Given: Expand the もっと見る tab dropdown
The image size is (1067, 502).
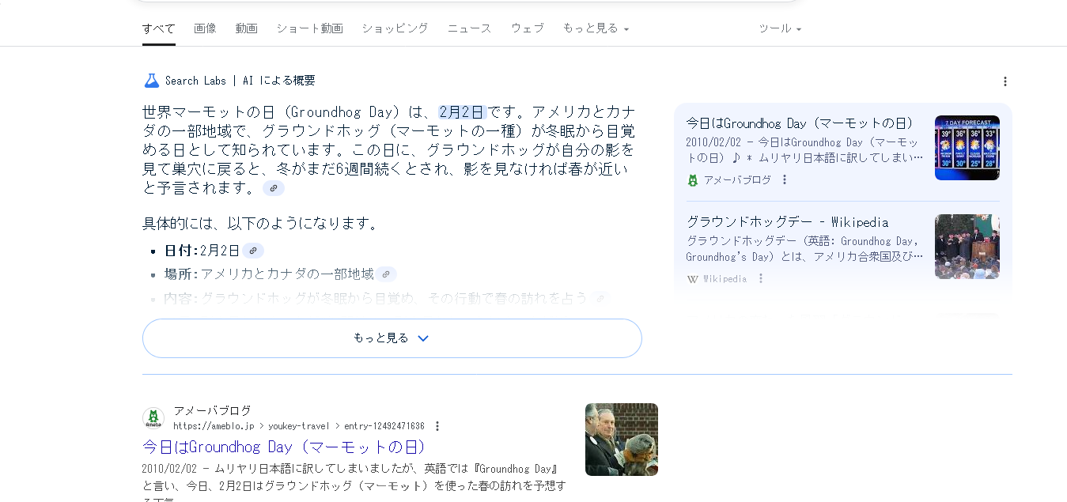Looking at the screenshot, I should pos(596,28).
